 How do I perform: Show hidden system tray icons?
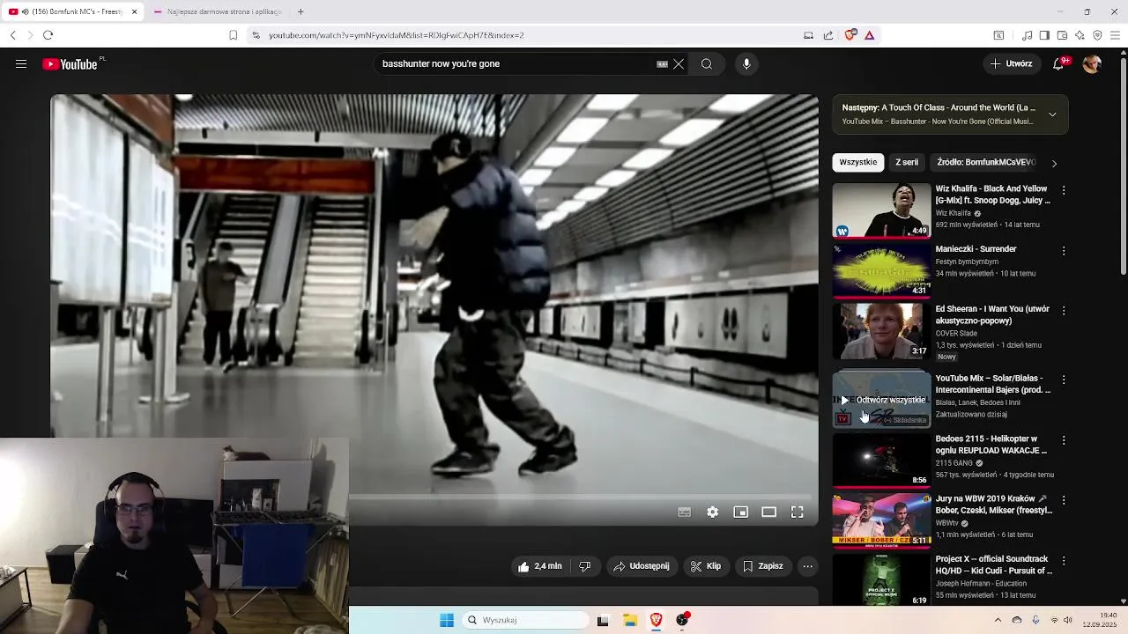tap(998, 620)
